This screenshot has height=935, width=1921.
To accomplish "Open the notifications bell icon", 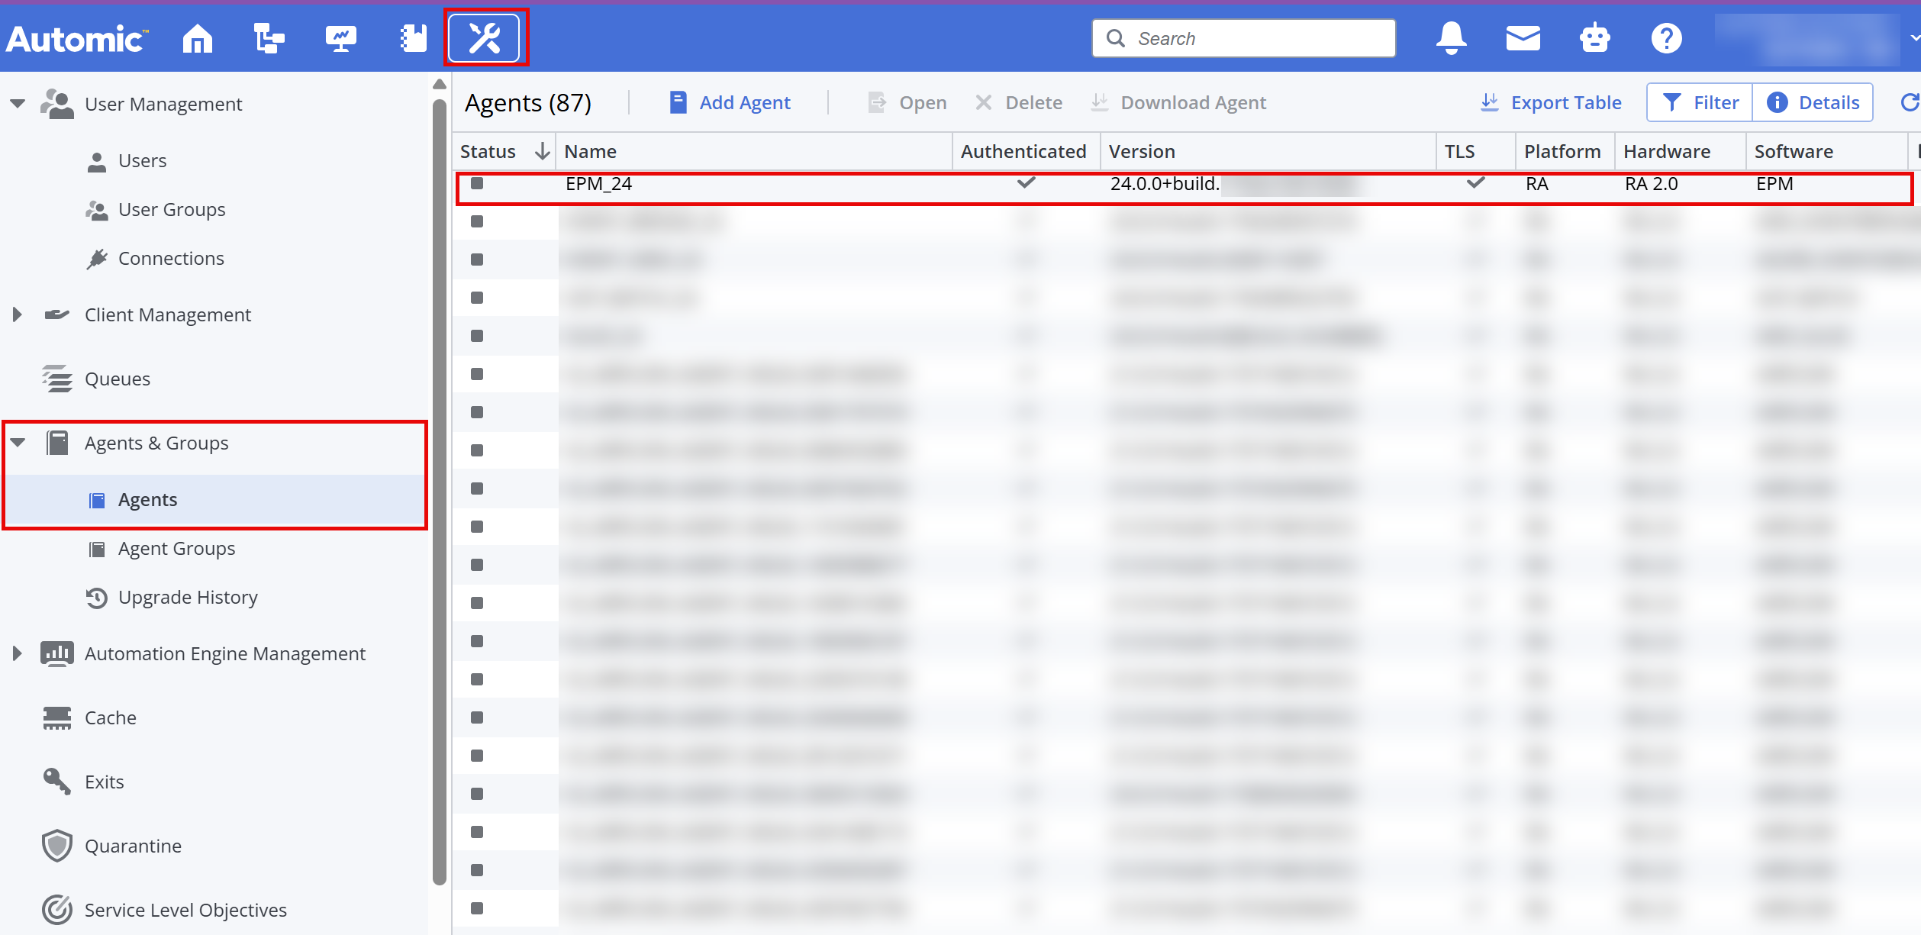I will [1451, 38].
